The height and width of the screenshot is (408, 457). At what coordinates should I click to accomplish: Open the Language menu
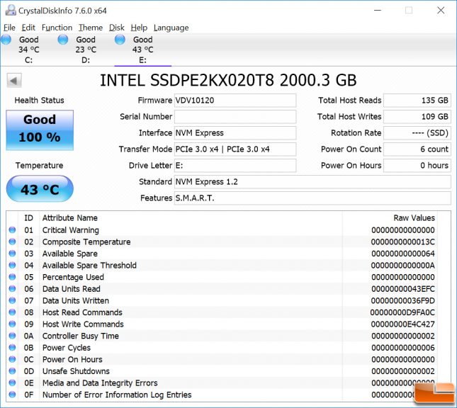pos(171,28)
